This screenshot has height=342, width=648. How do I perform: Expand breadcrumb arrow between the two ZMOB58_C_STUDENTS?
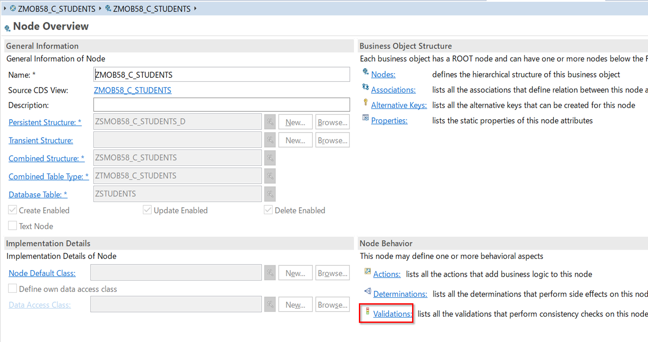pos(101,8)
